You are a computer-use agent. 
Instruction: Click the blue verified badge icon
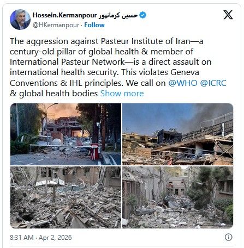tap(143, 15)
